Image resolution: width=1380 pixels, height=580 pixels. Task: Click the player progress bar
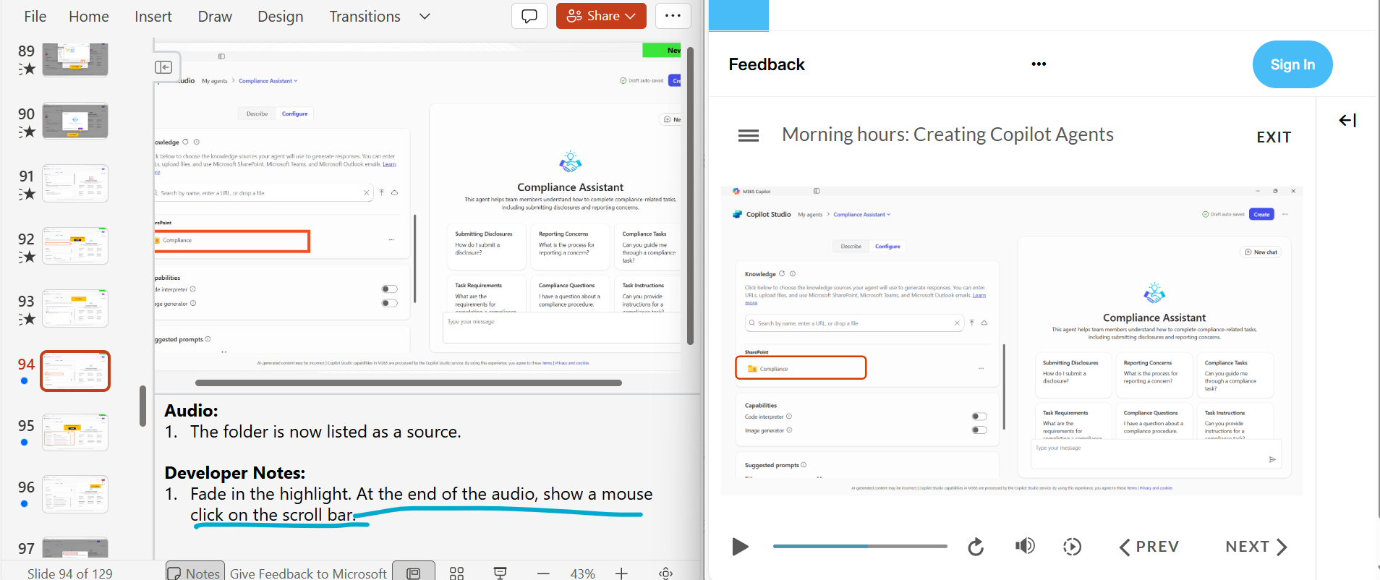tap(860, 546)
